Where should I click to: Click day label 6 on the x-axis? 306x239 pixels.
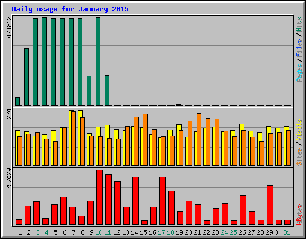tap(65, 232)
